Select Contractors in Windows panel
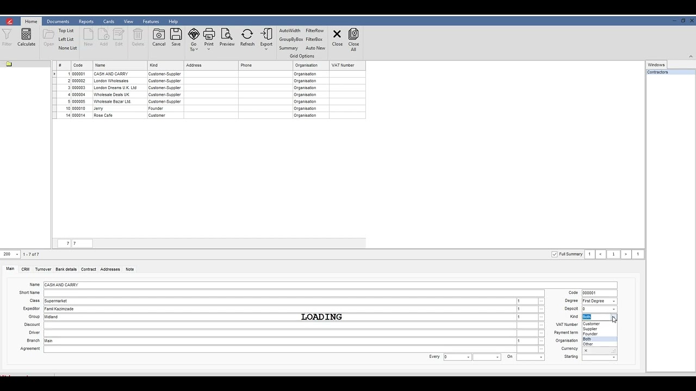Image resolution: width=696 pixels, height=391 pixels. [670, 72]
